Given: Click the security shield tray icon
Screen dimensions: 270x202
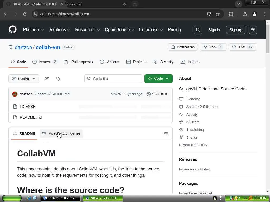Looking at the screenshot, I should (x=236, y=198).
